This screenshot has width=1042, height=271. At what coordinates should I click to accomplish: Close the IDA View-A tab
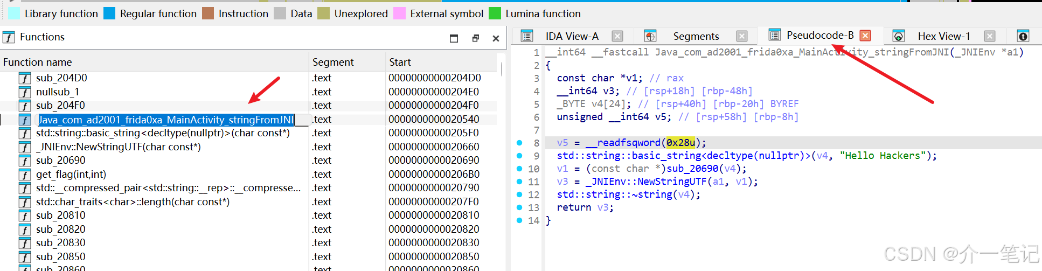(x=617, y=36)
